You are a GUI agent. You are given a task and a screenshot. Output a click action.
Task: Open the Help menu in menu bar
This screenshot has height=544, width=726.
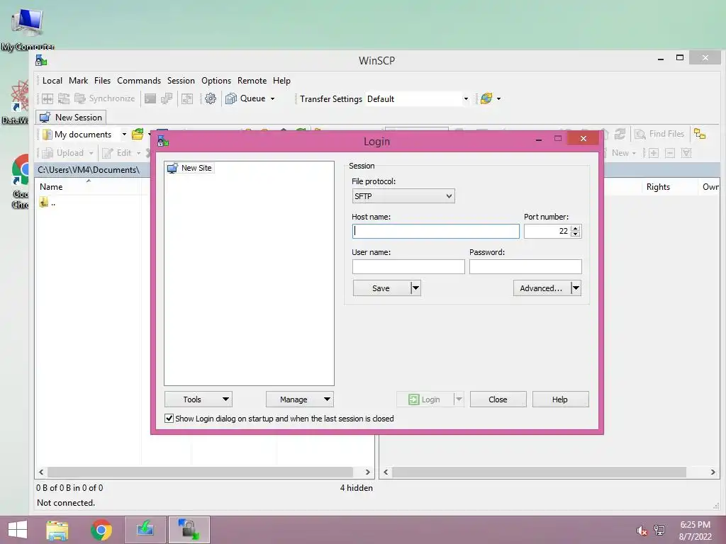[281, 81]
